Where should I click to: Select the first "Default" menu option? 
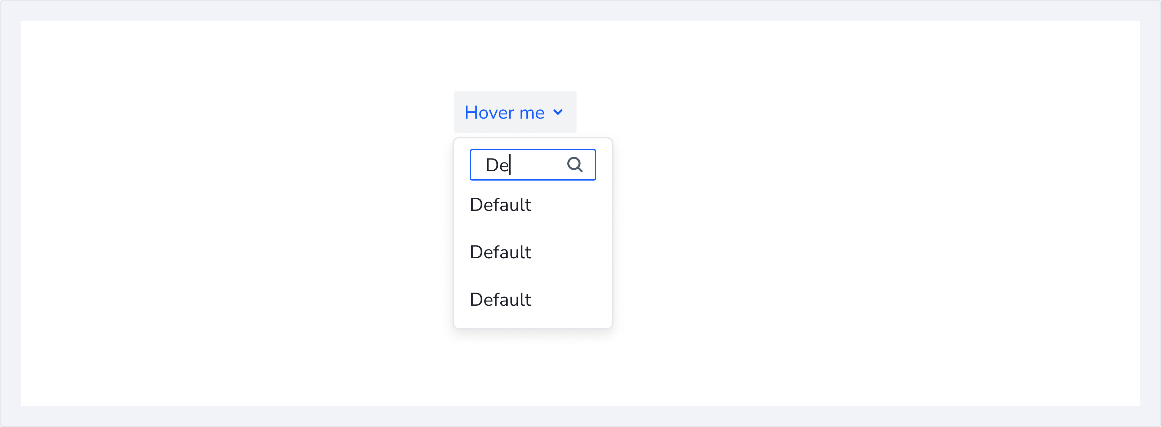coord(500,205)
